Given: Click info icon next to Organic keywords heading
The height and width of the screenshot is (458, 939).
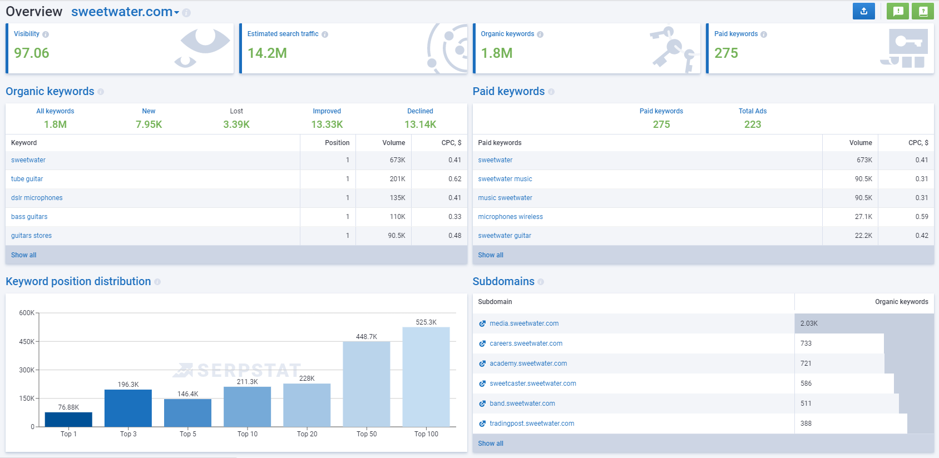Looking at the screenshot, I should pos(101,92).
